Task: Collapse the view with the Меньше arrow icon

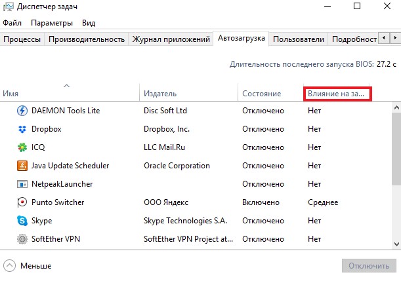Action: (9, 266)
